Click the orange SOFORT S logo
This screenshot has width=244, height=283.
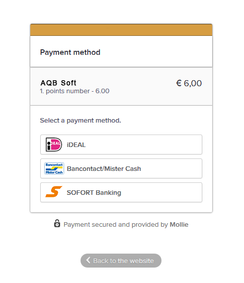[54, 192]
